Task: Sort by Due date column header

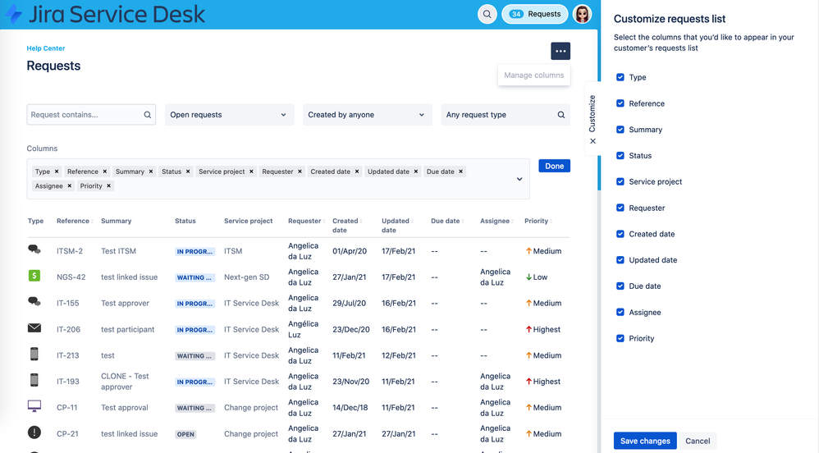Action: [x=447, y=221]
